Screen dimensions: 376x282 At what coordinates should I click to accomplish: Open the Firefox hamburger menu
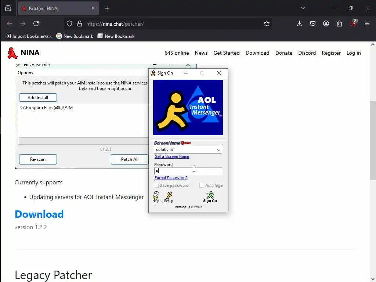(367, 23)
